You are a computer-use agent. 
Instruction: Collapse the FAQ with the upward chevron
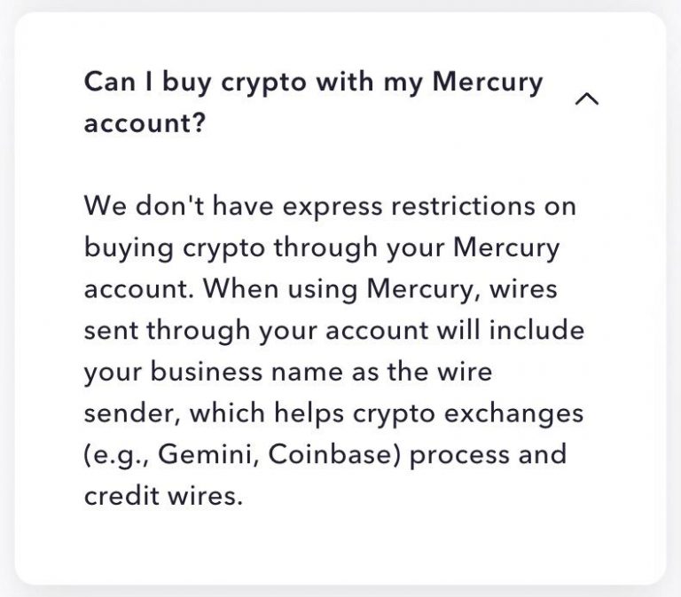[587, 99]
